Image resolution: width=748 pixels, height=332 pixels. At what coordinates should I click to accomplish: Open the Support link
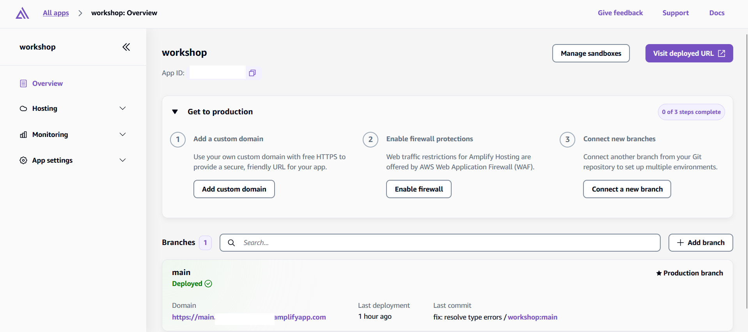click(x=675, y=13)
